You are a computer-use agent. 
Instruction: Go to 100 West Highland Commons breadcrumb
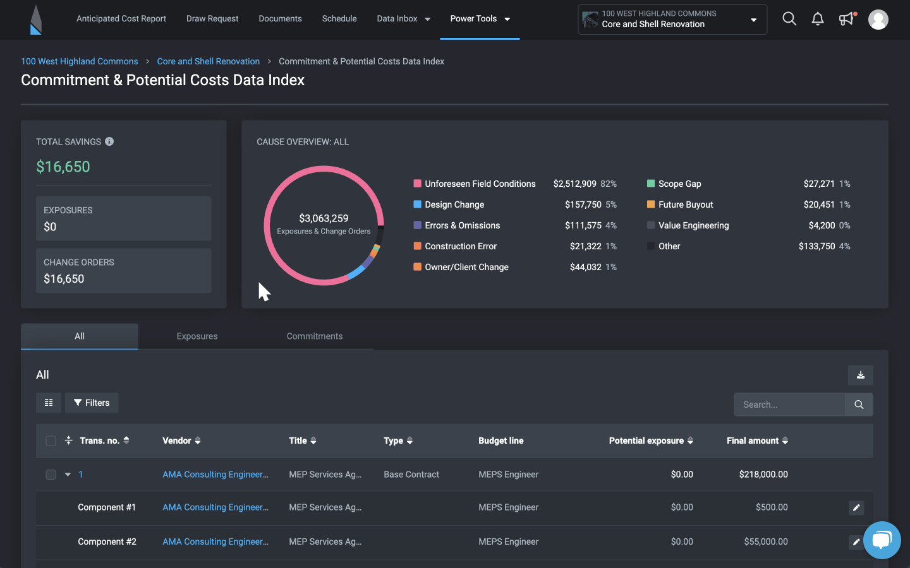coord(80,61)
